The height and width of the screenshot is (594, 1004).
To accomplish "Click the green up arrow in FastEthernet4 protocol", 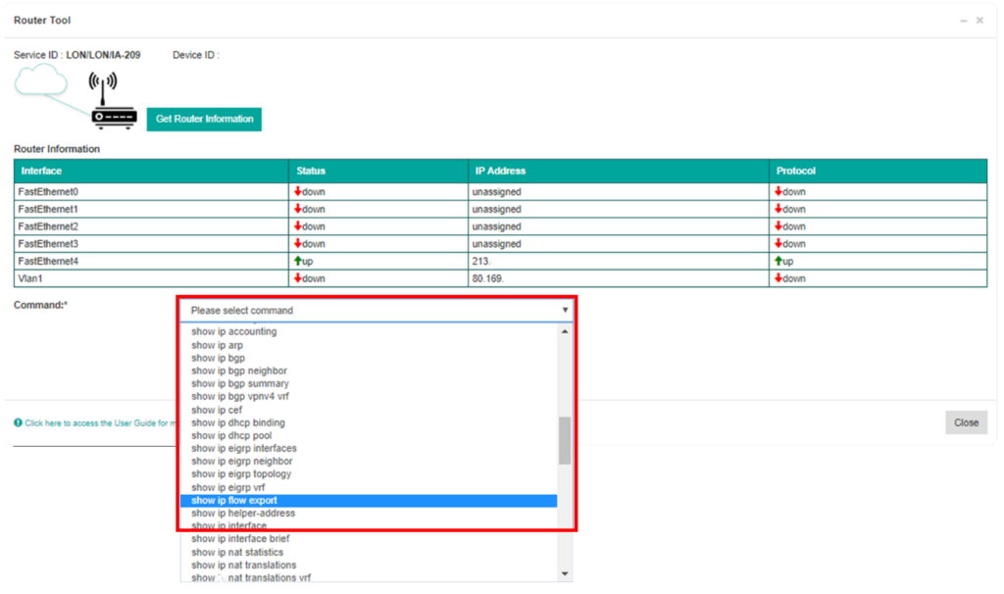I will [x=778, y=261].
